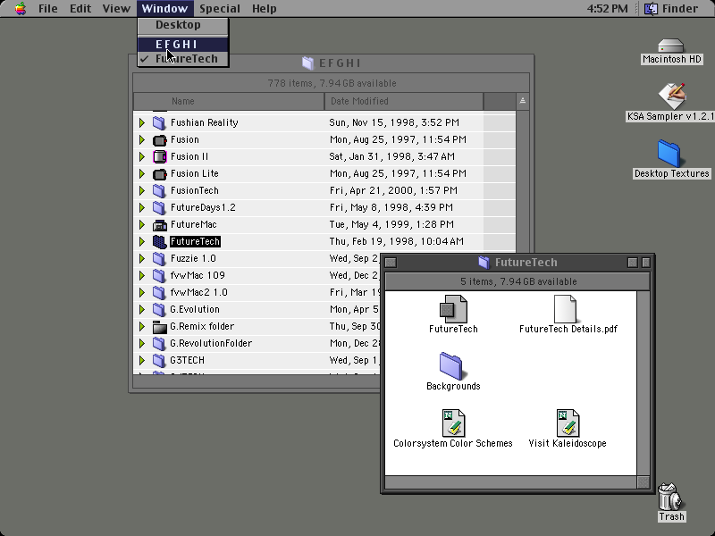Expand the G3TECH disclosure triangle

(x=142, y=361)
